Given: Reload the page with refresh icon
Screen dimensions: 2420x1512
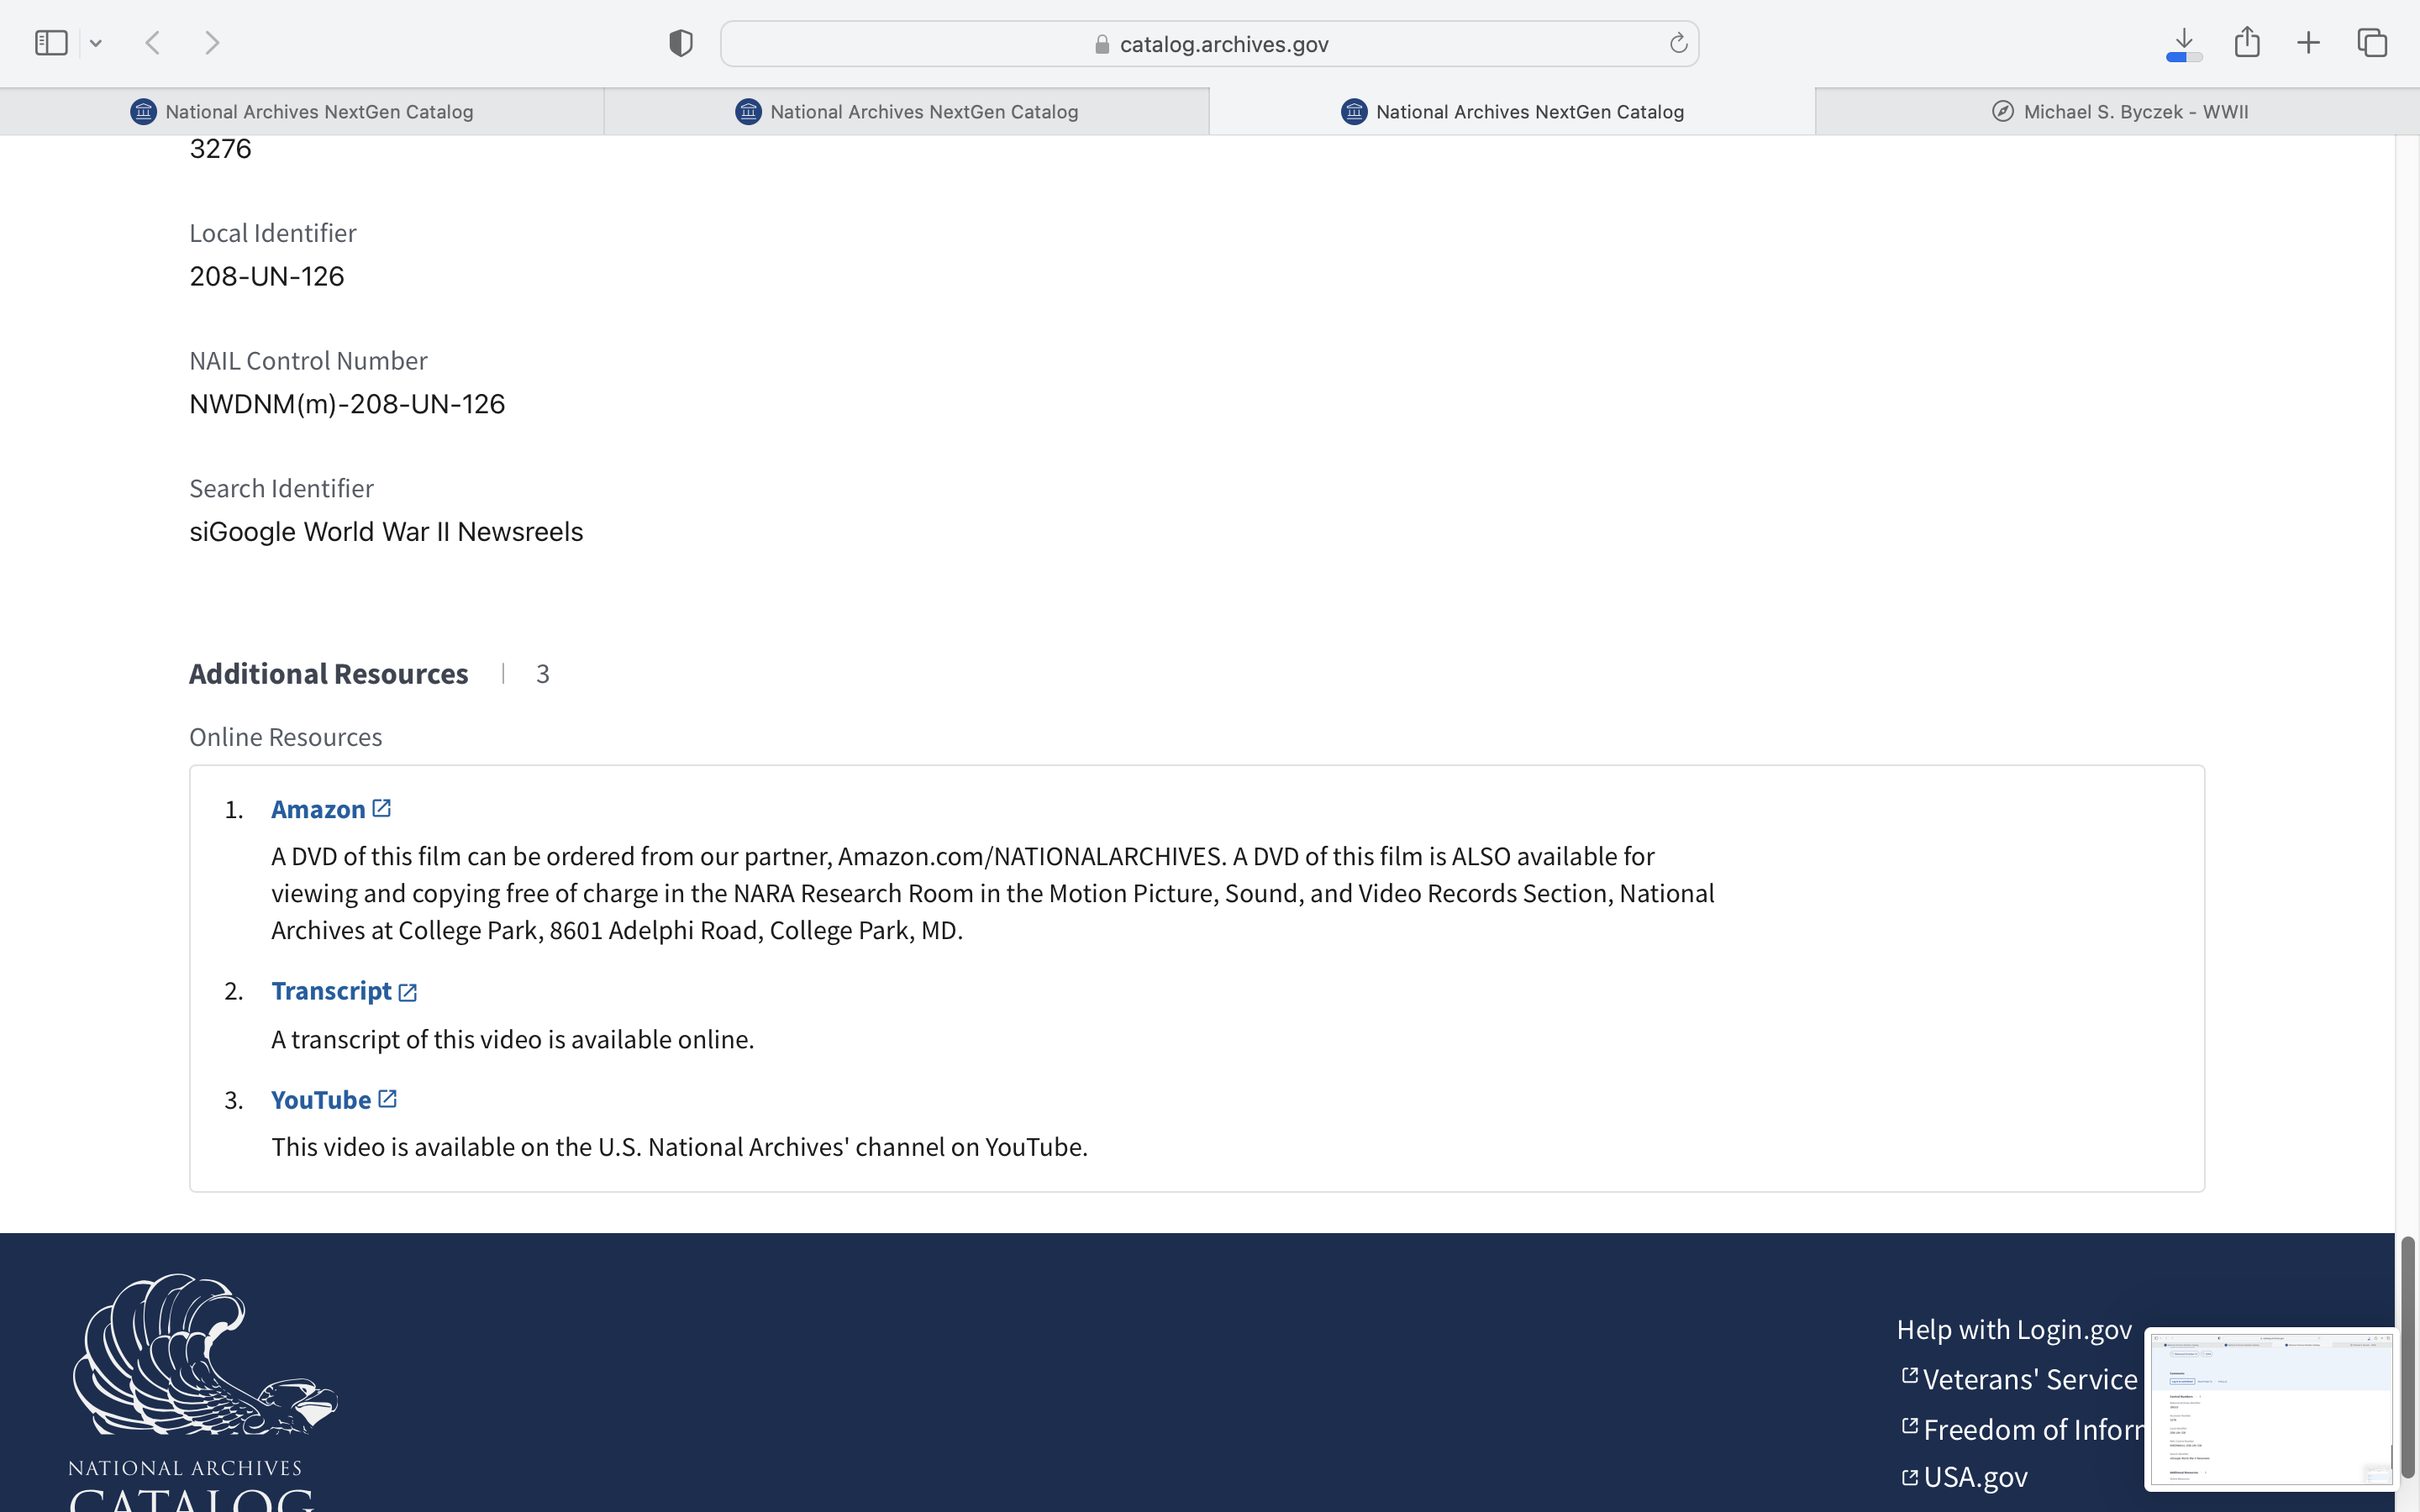Looking at the screenshot, I should click(x=1678, y=43).
